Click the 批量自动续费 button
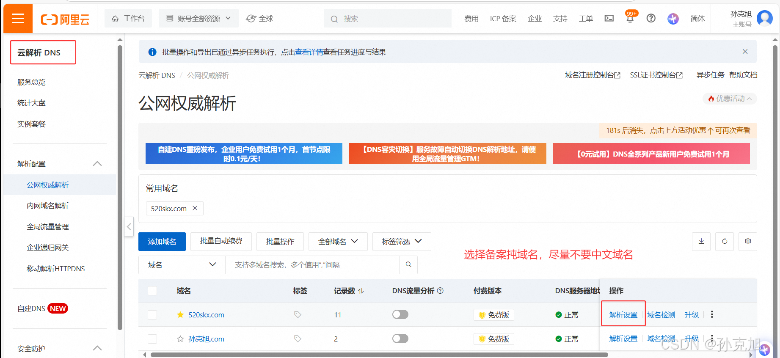This screenshot has height=358, width=780. [x=221, y=241]
